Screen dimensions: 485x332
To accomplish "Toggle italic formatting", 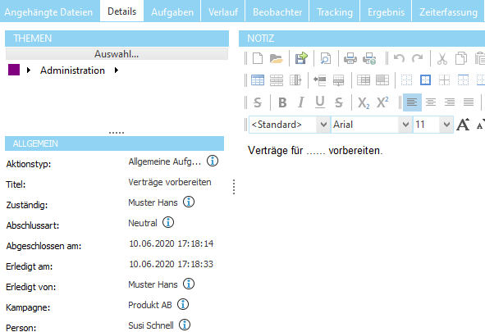I will [x=301, y=102].
